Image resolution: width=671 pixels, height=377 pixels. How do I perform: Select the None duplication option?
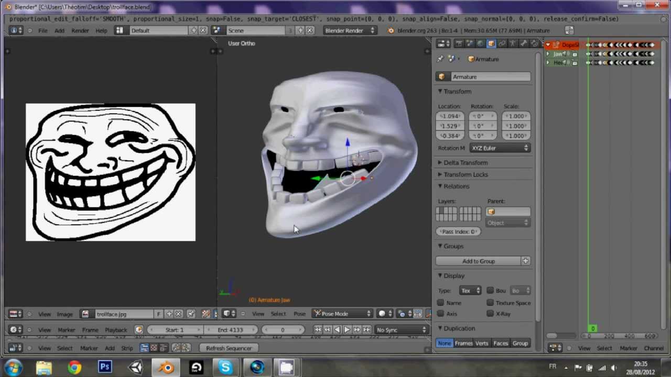coord(445,343)
